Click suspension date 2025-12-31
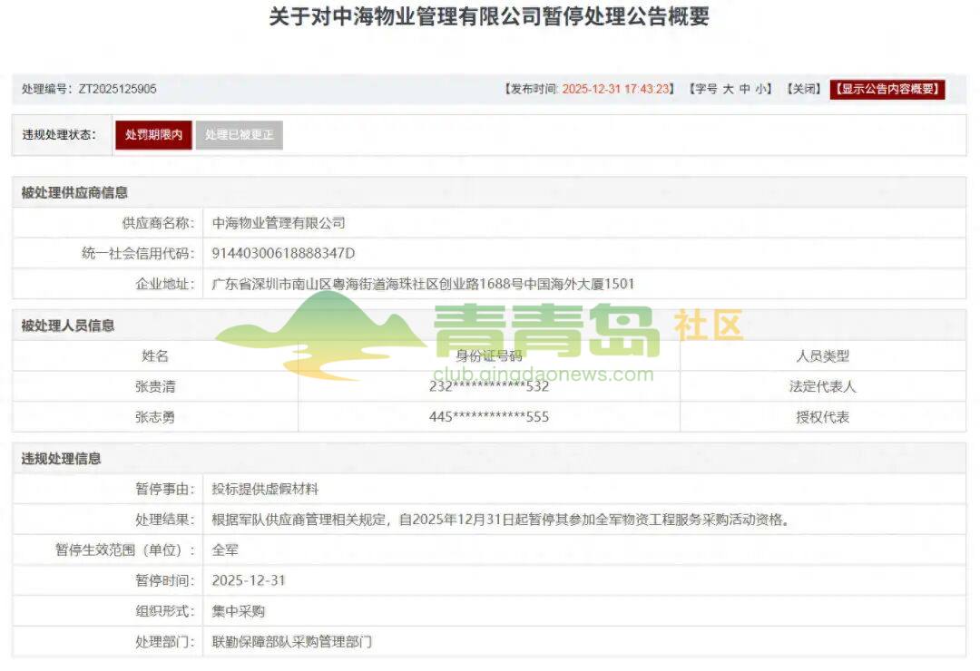 [x=248, y=581]
